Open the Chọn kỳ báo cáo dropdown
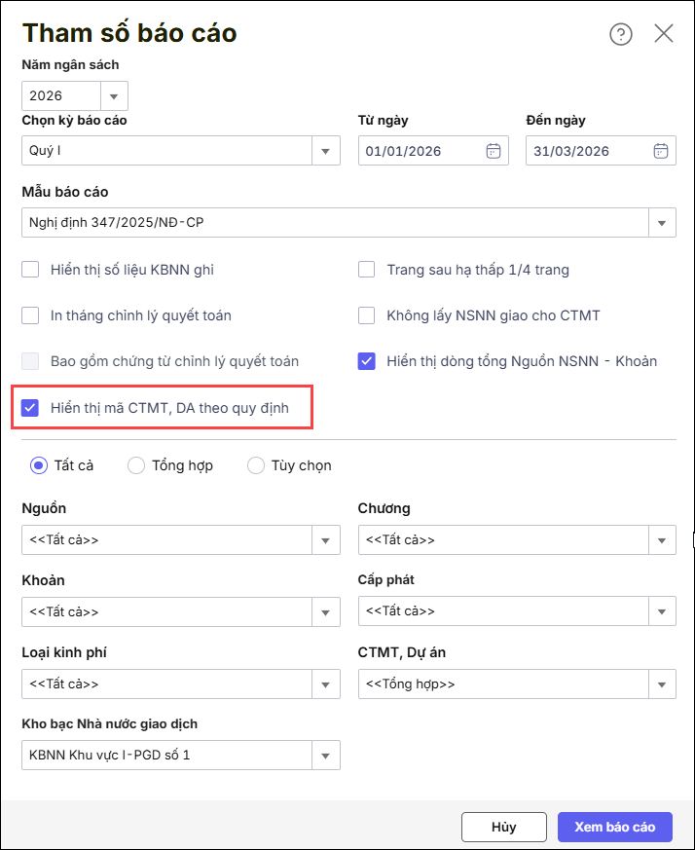The width and height of the screenshot is (695, 850). 325,151
